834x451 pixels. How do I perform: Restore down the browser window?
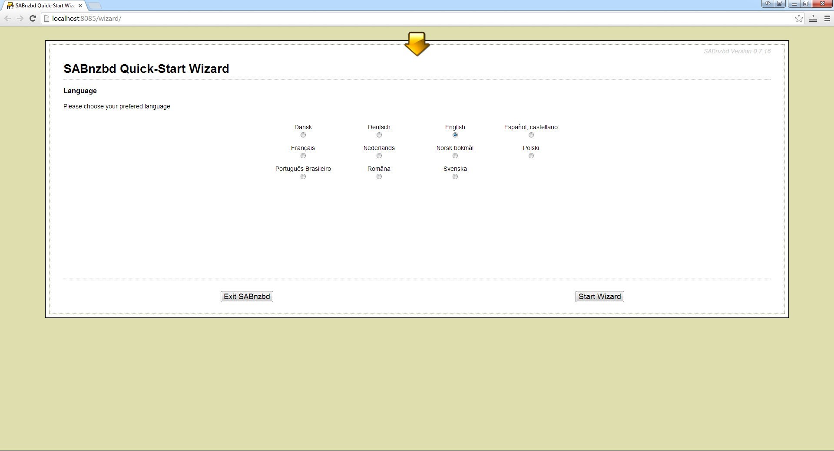coord(805,4)
